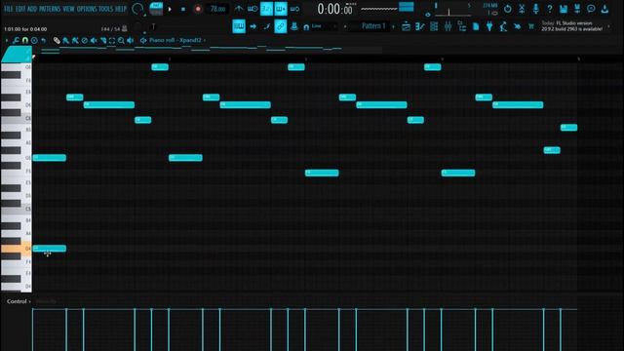624x351 pixels.
Task: Toggle Pattern/Song playback mode
Action: click(156, 9)
